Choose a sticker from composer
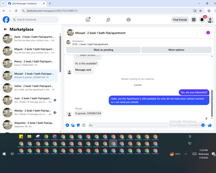The height and width of the screenshot is (173, 216). click(x=78, y=125)
